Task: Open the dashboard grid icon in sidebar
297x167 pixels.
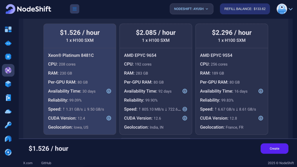Action: point(8,29)
